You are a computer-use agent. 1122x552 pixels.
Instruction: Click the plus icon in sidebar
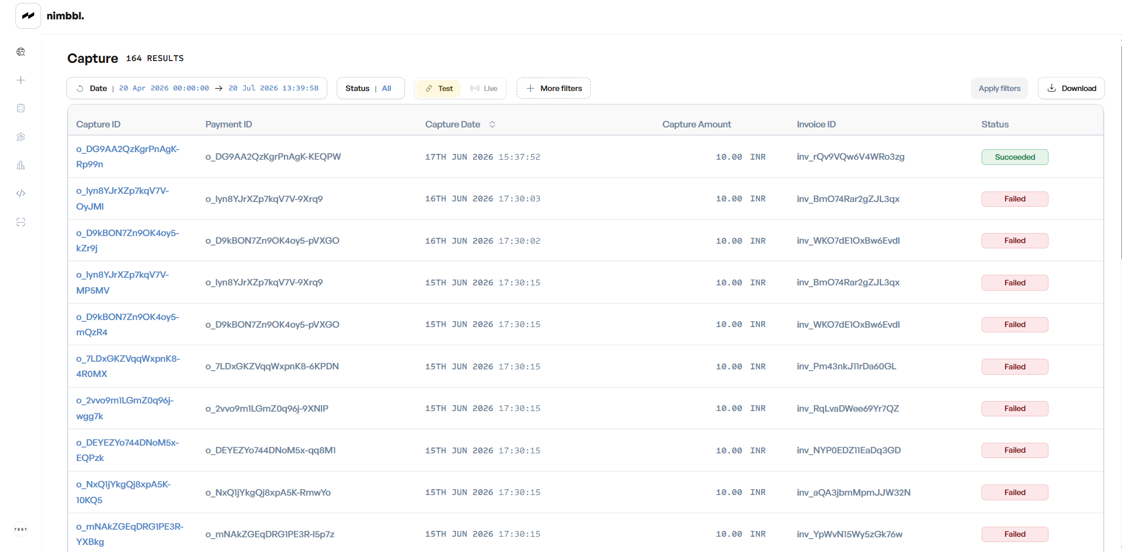pyautogui.click(x=21, y=80)
